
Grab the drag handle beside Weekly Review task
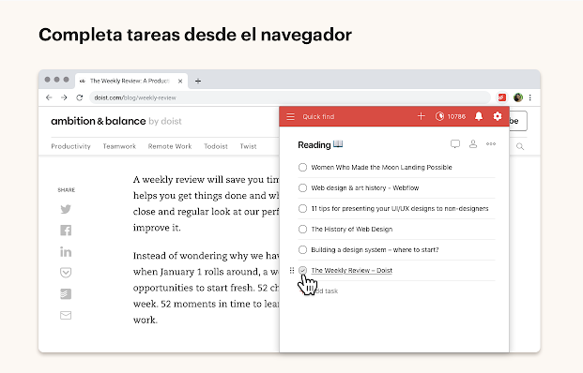(292, 271)
